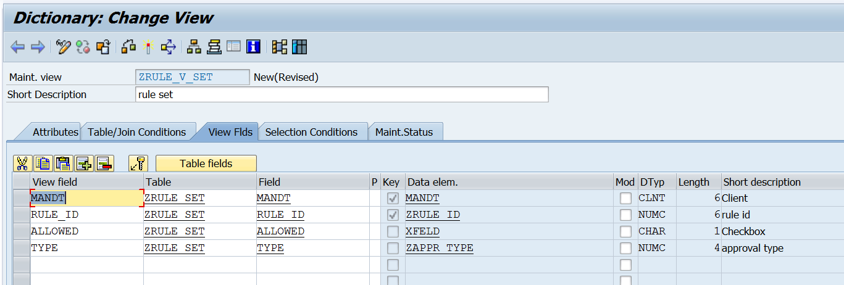Click the Delete Row icon
This screenshot has height=285, width=844.
point(104,163)
